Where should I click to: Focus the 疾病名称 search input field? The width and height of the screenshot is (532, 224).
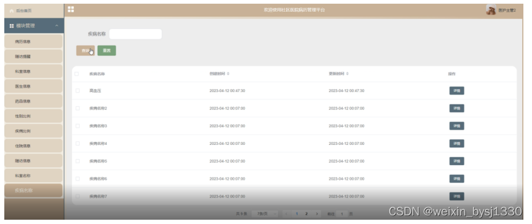tap(135, 34)
